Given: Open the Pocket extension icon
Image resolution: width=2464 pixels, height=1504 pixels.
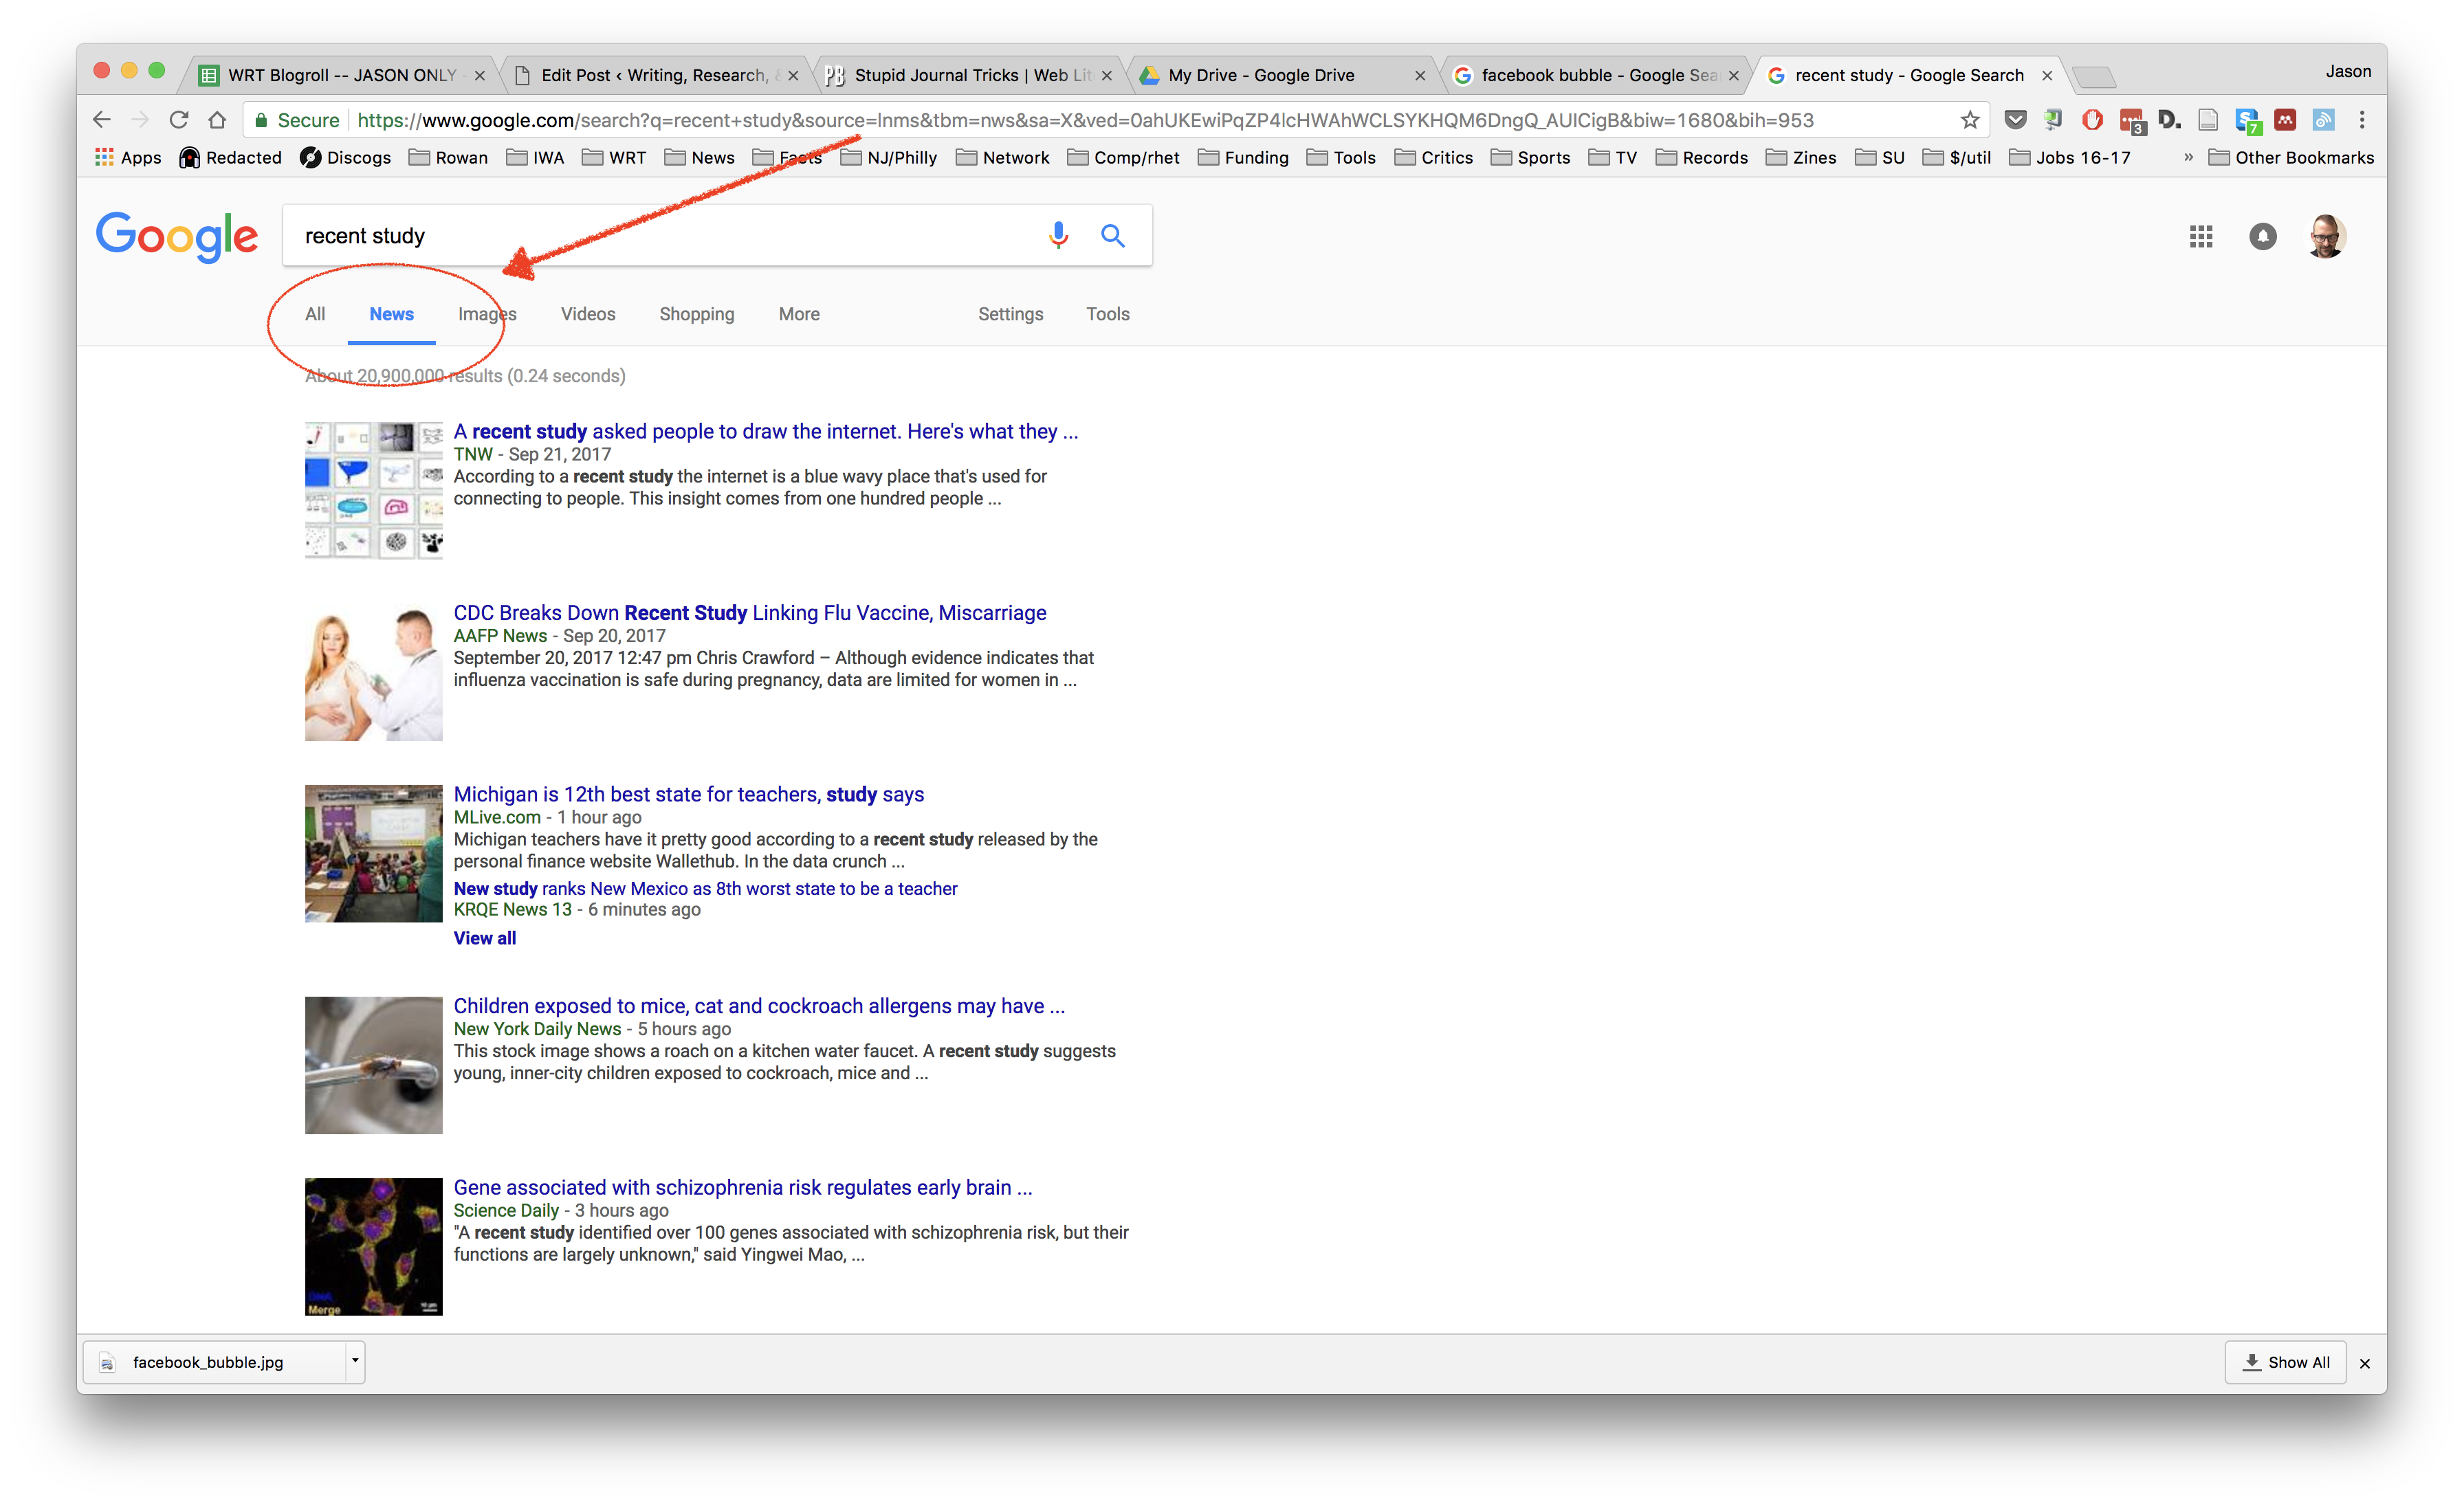Looking at the screenshot, I should (x=2015, y=120).
